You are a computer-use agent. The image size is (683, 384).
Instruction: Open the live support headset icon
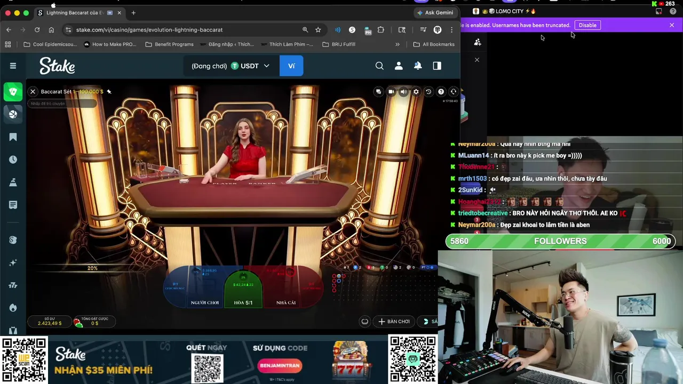point(454,92)
